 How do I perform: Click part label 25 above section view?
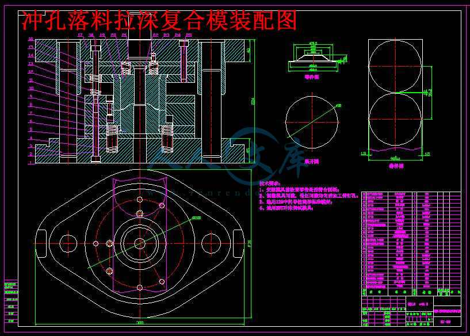(x=189, y=35)
